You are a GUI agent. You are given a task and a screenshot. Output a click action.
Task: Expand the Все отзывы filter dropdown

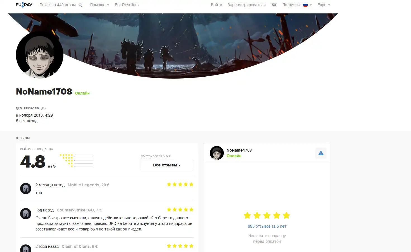tap(167, 165)
